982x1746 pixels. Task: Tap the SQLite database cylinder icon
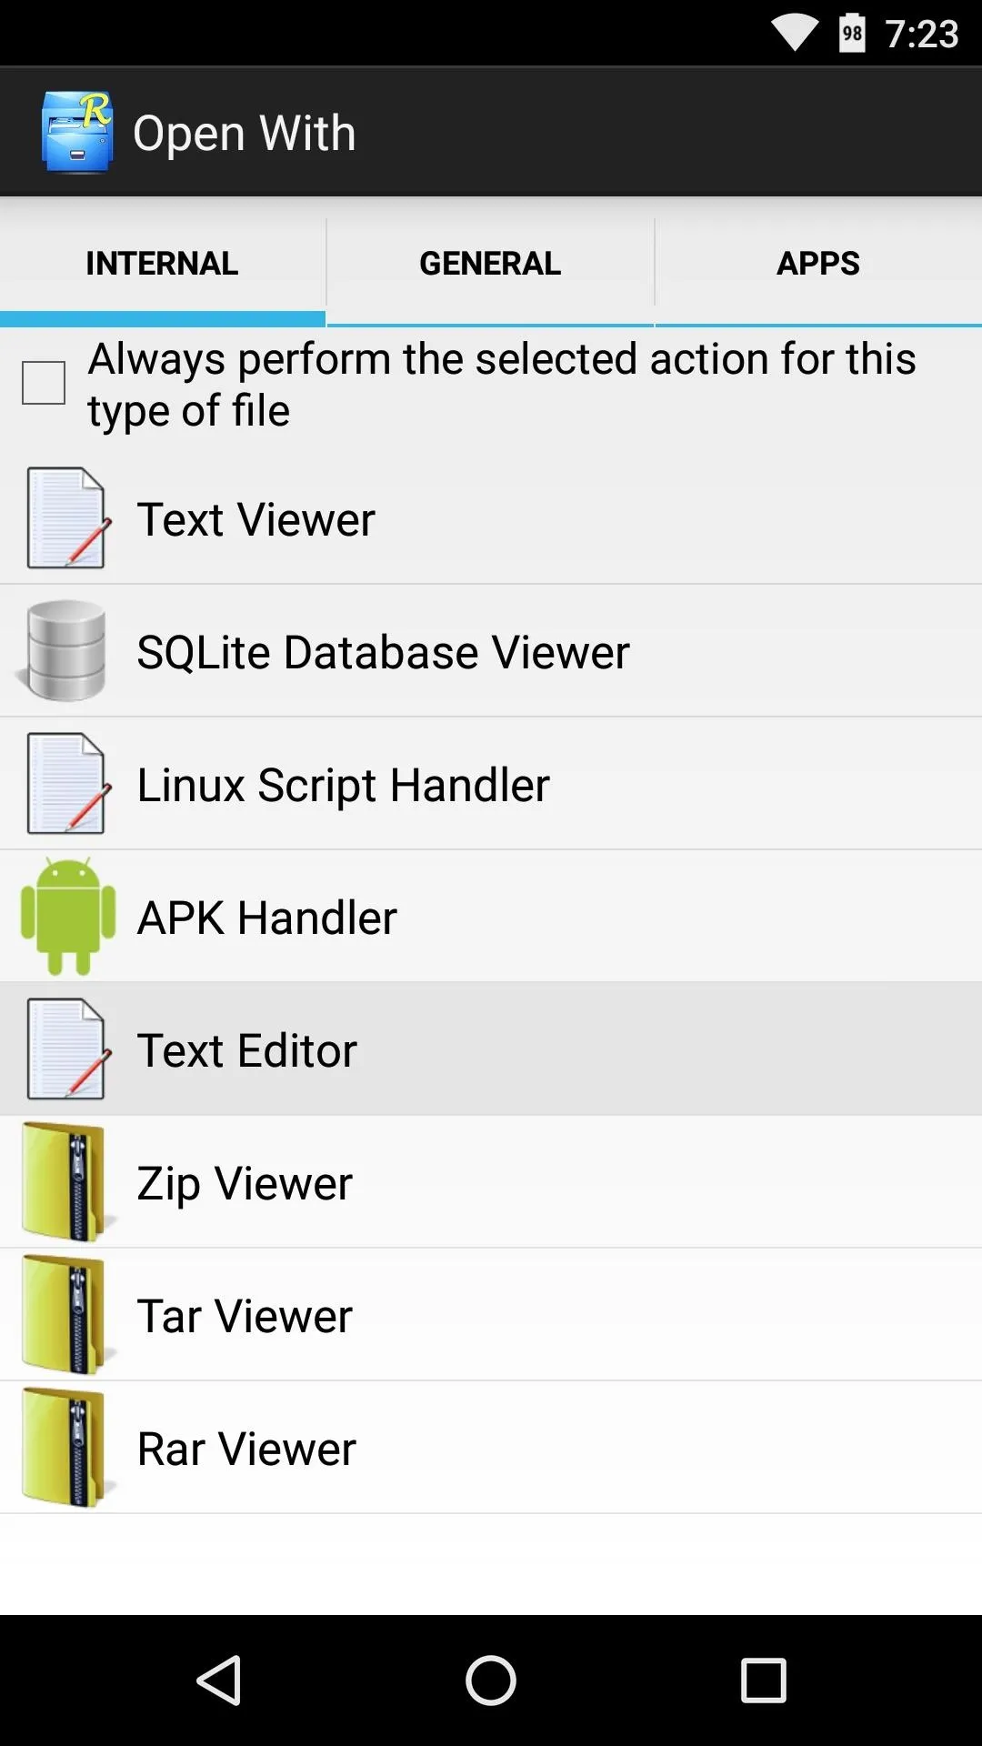click(x=64, y=651)
